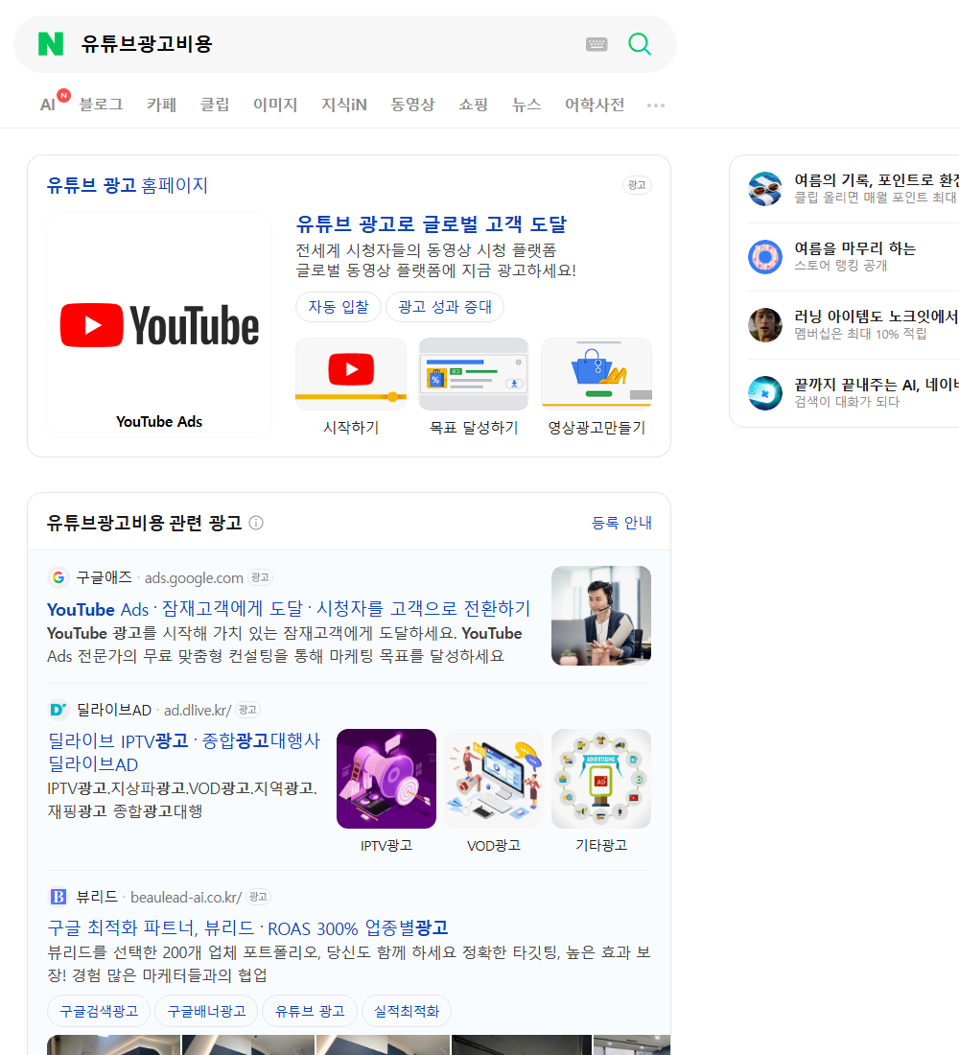This screenshot has height=1055, width=959.
Task: Expand more tabs with the ellipsis
Action: 656,105
